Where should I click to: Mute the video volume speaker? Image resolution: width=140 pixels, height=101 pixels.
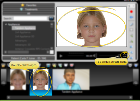click(95, 56)
